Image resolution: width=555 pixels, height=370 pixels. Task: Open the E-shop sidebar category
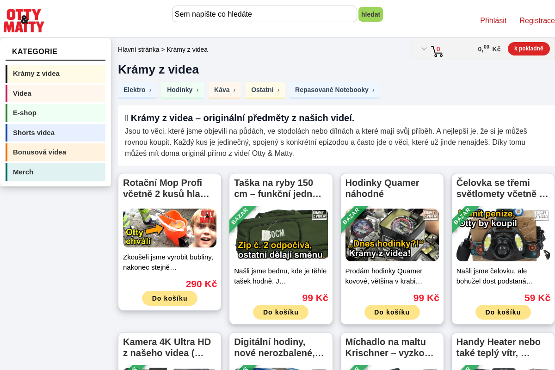pos(55,113)
